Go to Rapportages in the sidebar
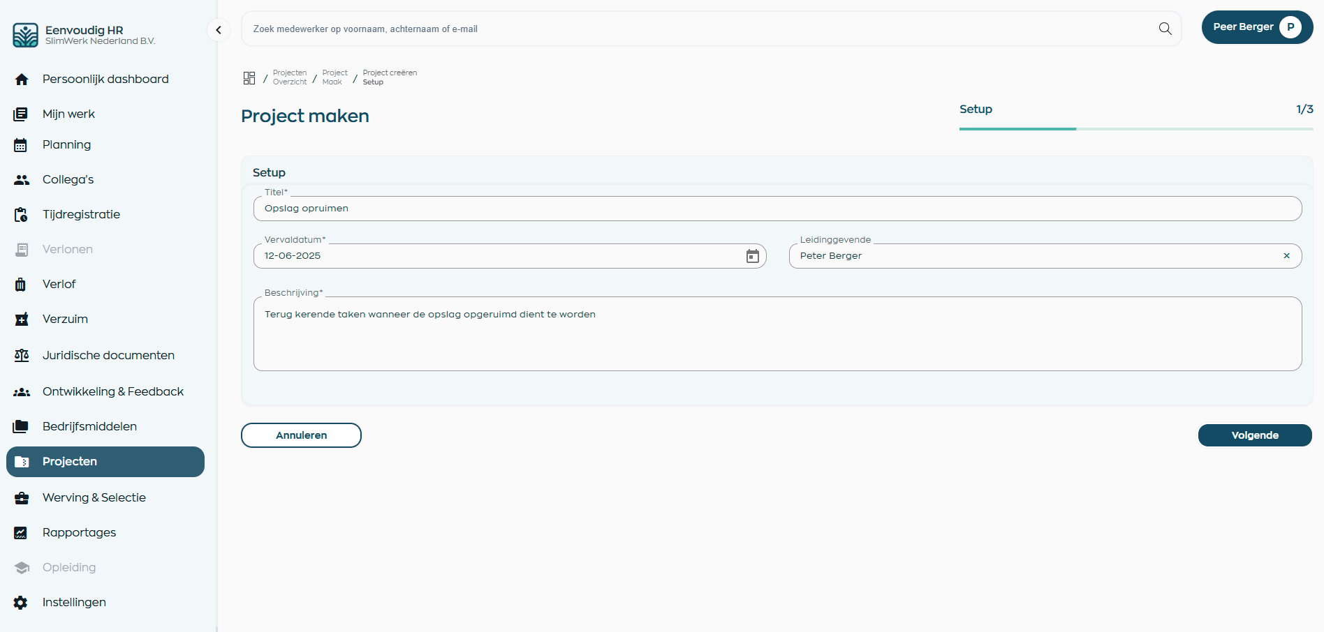Image resolution: width=1324 pixels, height=632 pixels. point(79,533)
